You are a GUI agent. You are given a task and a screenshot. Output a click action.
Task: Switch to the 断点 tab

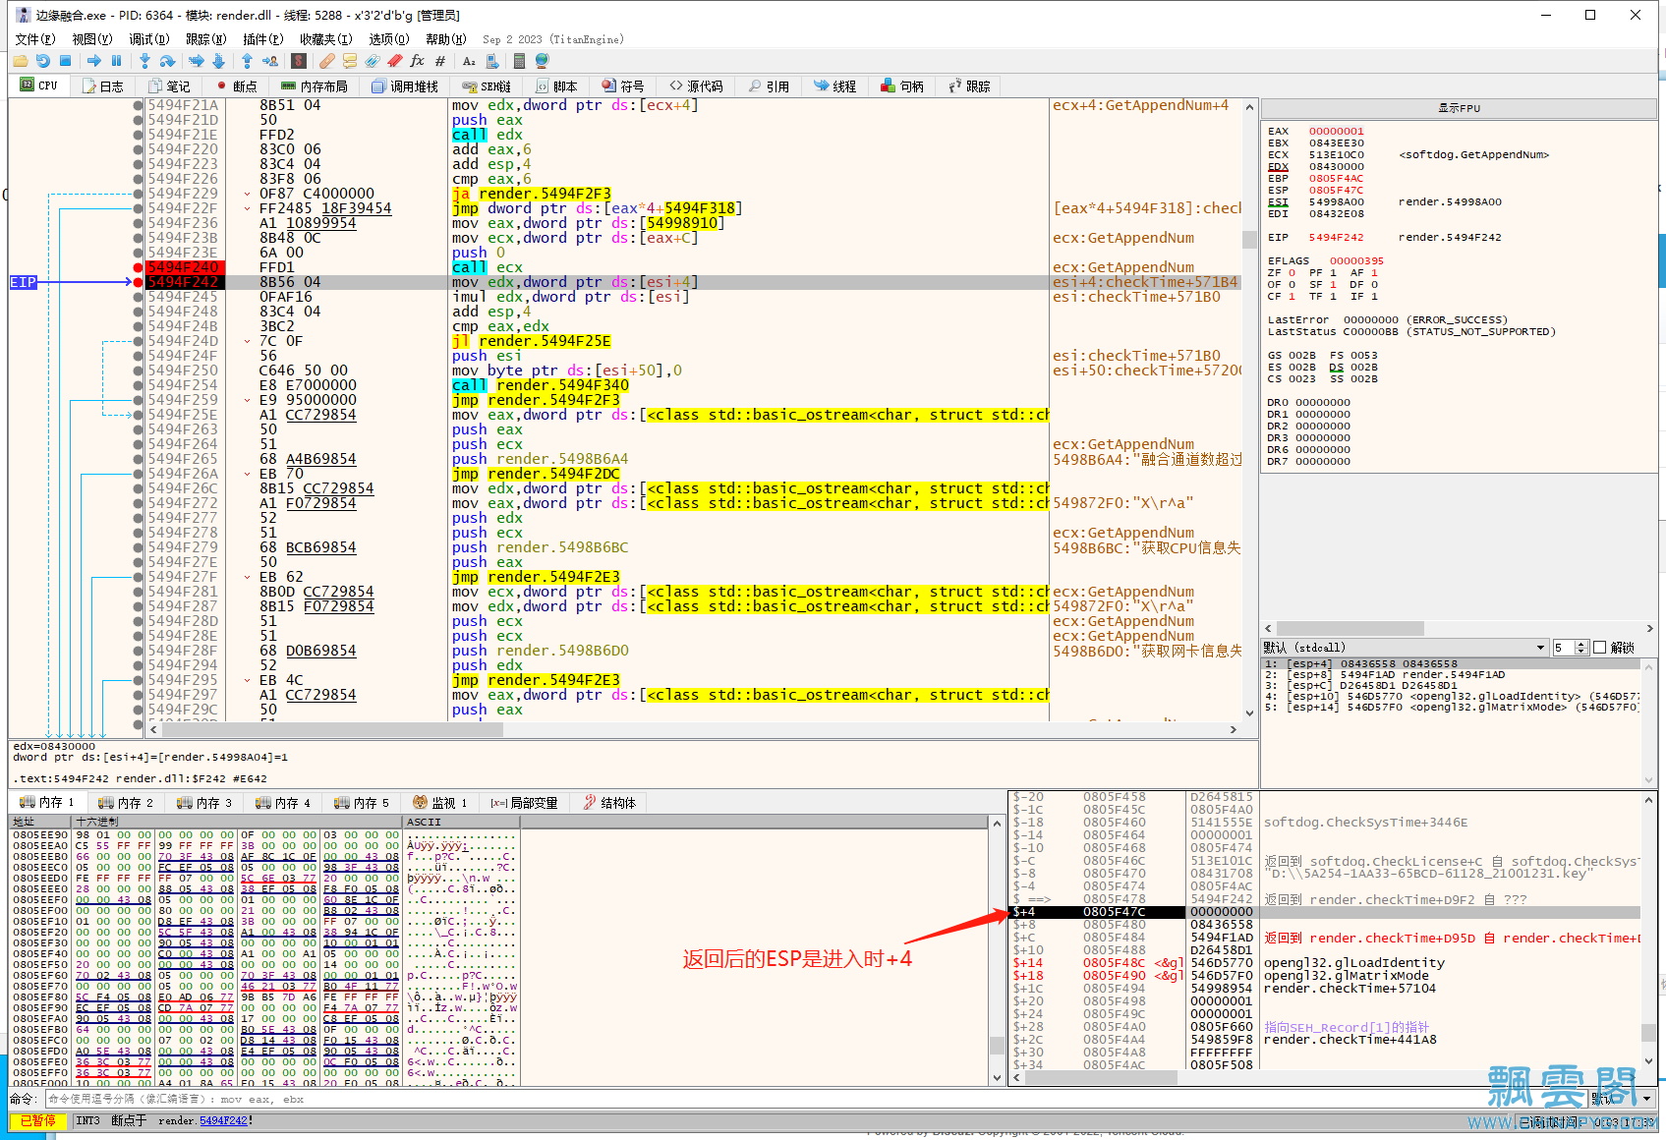coord(236,86)
